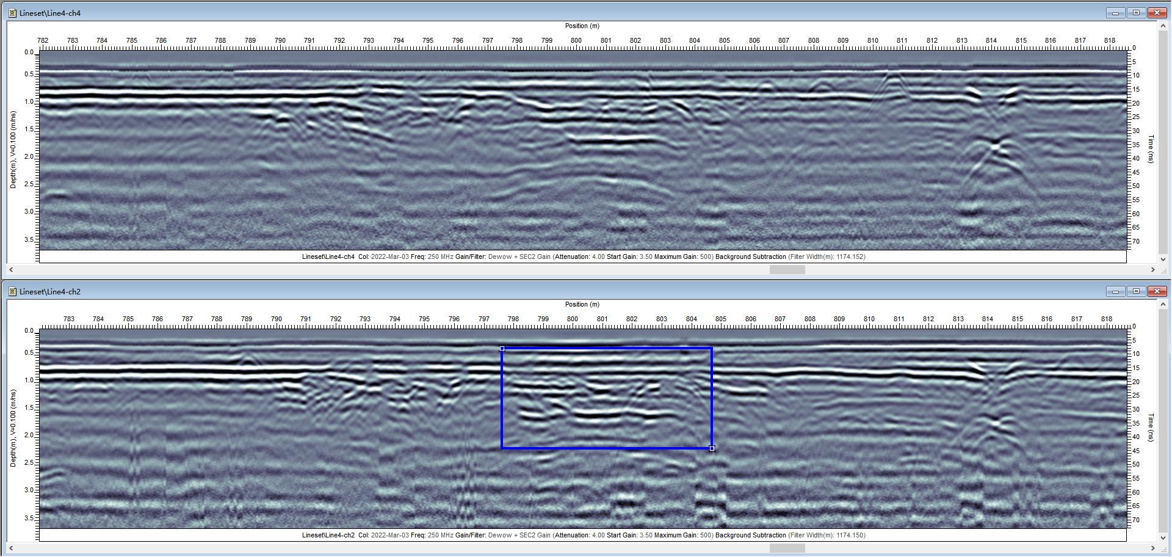Maximize the Line4-ch4 window
The height and width of the screenshot is (557, 1172).
pyautogui.click(x=1137, y=13)
